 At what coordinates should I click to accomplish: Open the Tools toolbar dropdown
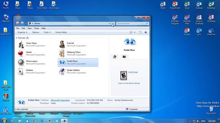[47, 32]
